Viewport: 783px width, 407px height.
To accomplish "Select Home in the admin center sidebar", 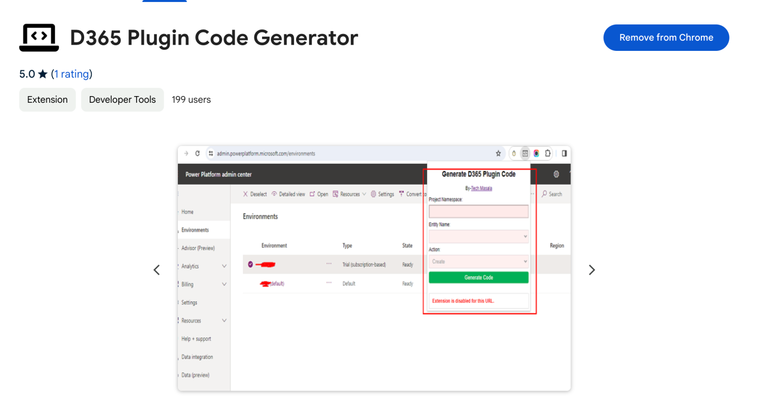I will click(x=187, y=212).
